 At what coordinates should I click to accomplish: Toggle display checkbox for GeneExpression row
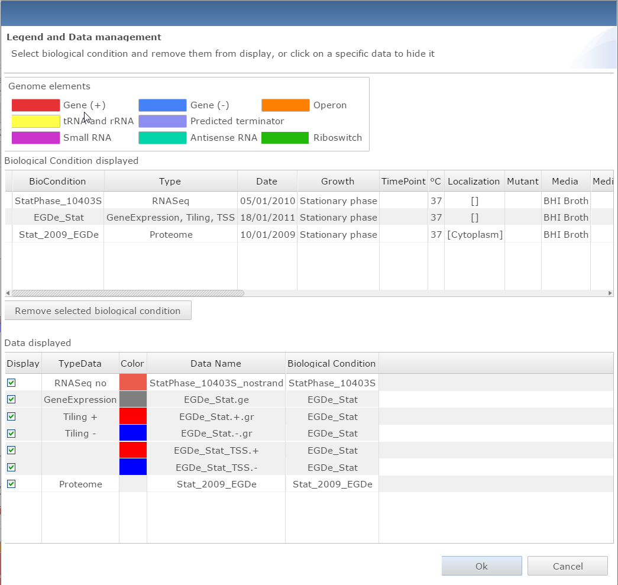pyautogui.click(x=11, y=399)
